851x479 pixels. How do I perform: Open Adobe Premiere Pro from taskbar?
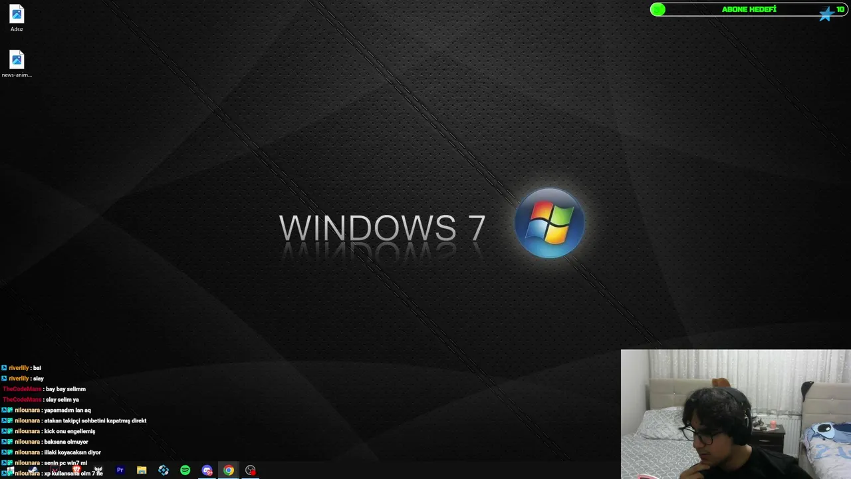(120, 470)
